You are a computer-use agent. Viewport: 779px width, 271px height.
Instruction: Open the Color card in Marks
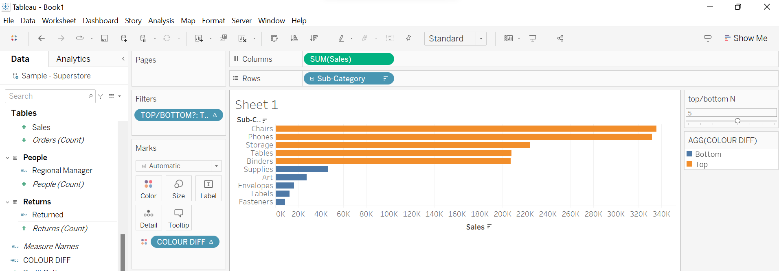(149, 189)
